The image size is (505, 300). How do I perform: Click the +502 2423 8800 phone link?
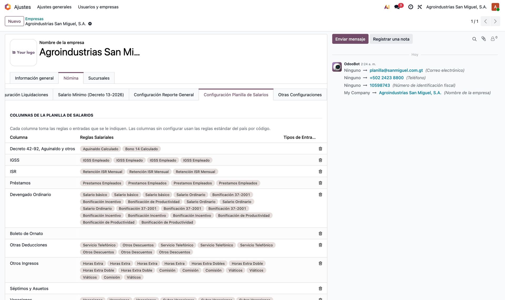point(386,78)
